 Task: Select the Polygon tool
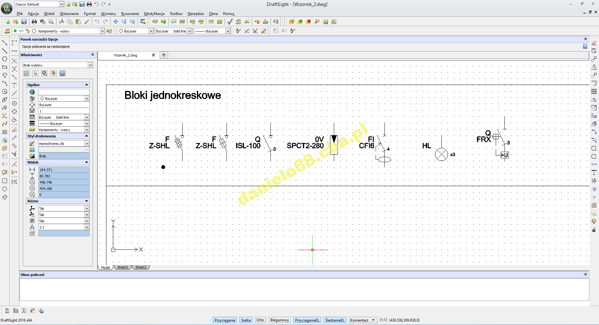point(5,59)
